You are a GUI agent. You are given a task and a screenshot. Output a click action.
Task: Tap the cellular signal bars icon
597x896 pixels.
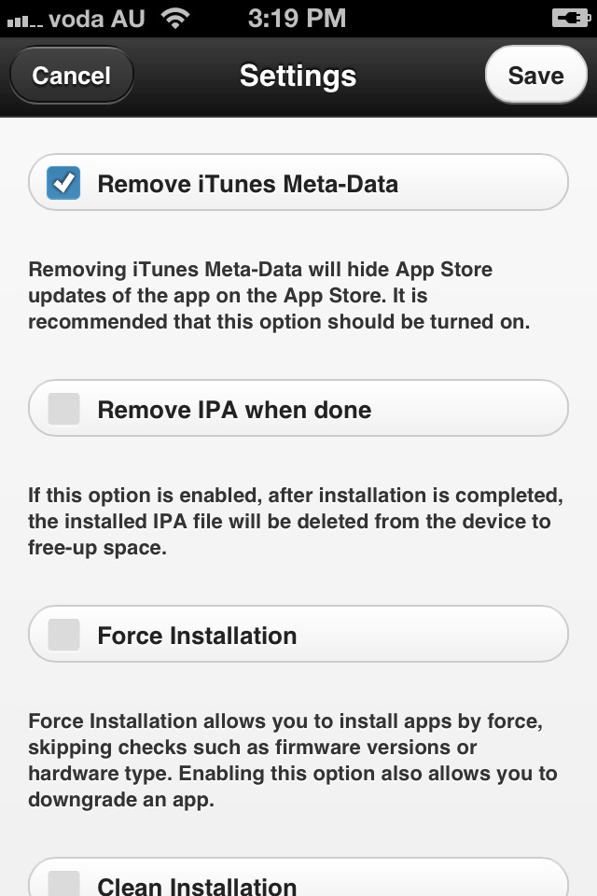pyautogui.click(x=24, y=21)
